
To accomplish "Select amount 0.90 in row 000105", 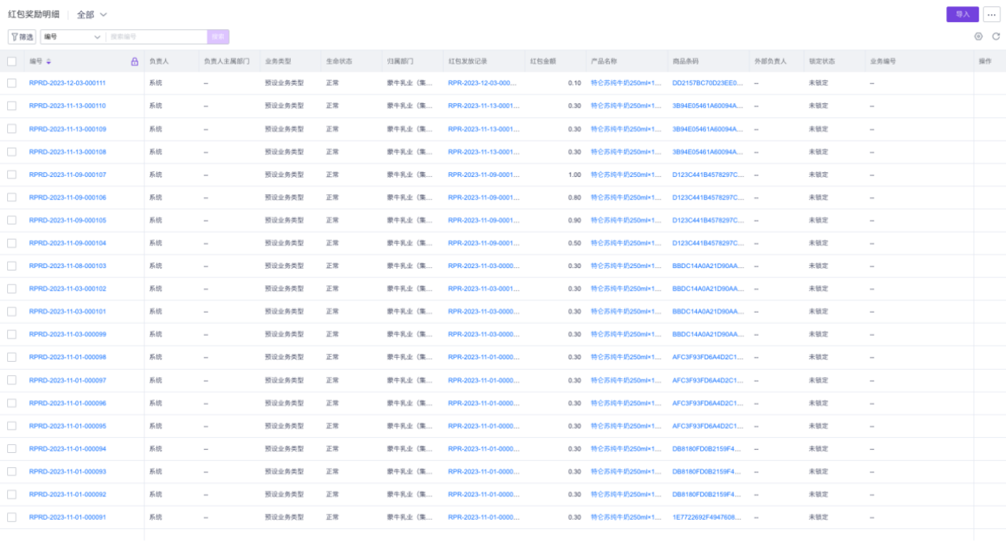I will click(575, 220).
